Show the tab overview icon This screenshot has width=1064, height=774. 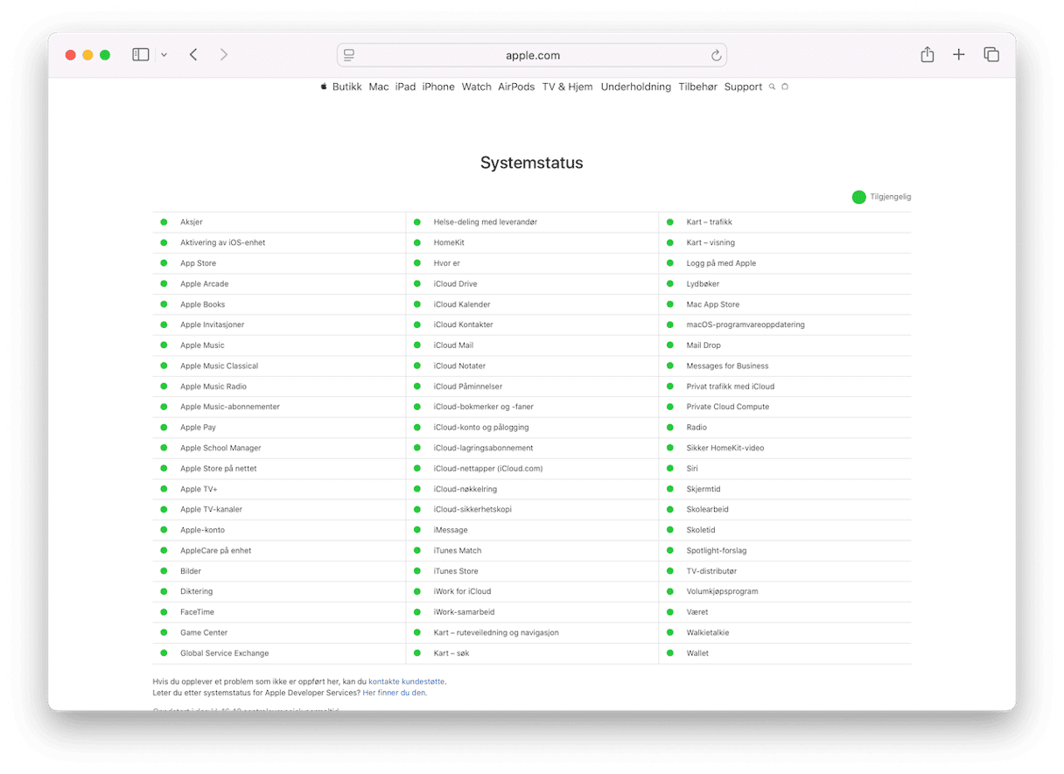click(991, 55)
